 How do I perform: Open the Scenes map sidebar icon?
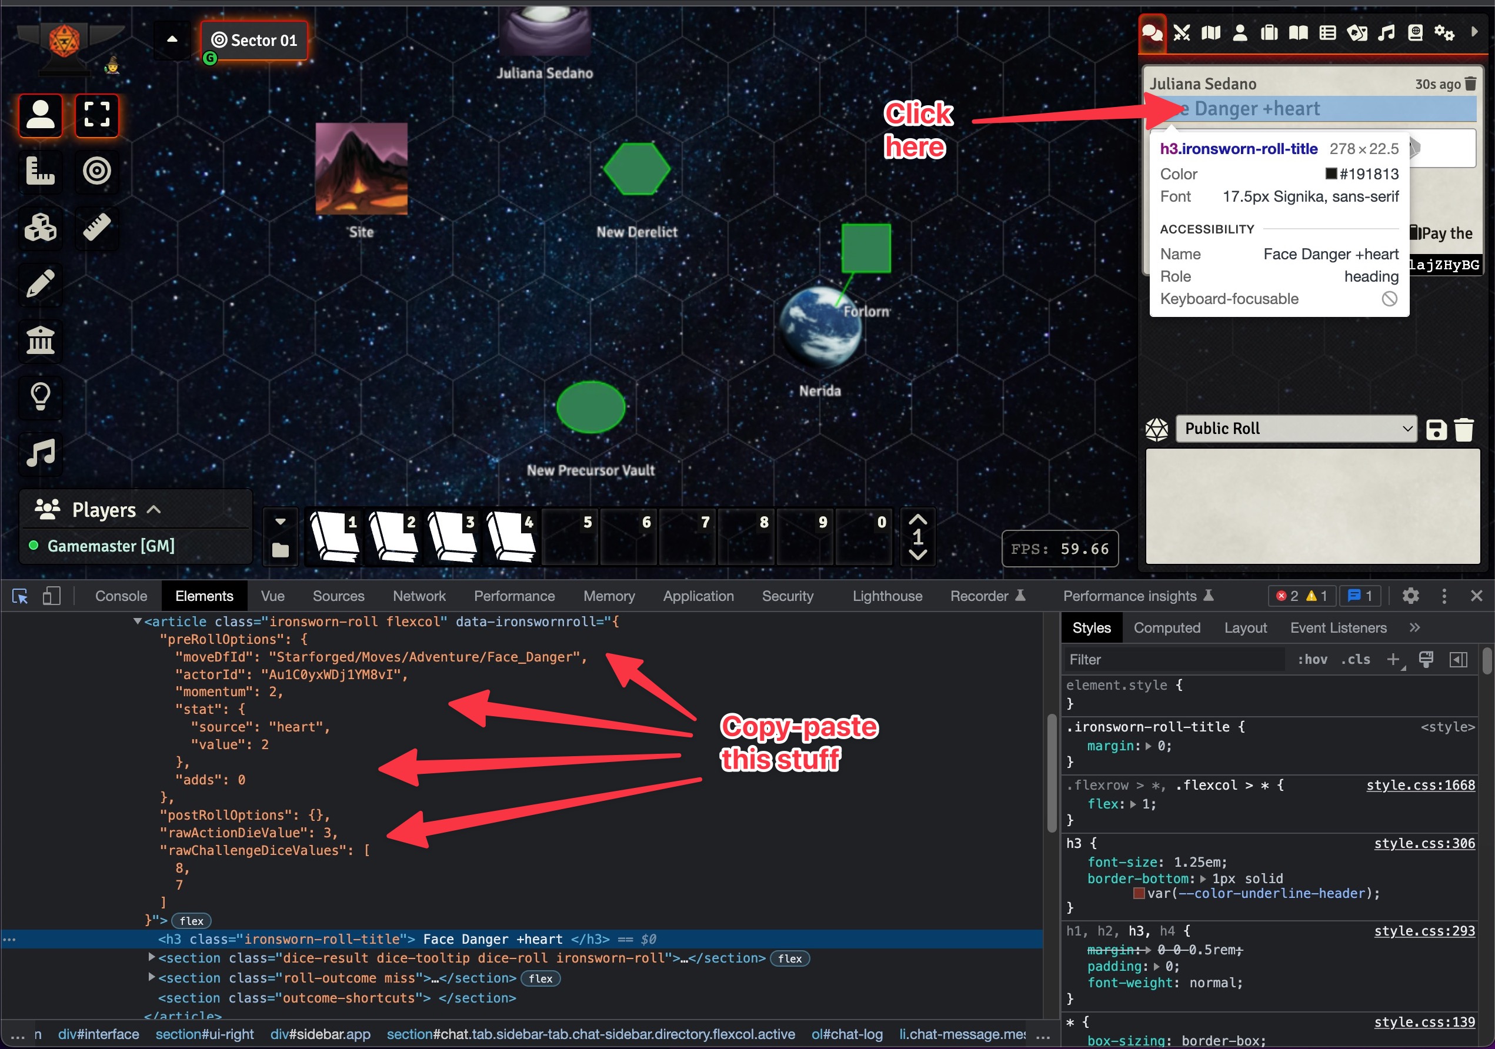click(1210, 32)
